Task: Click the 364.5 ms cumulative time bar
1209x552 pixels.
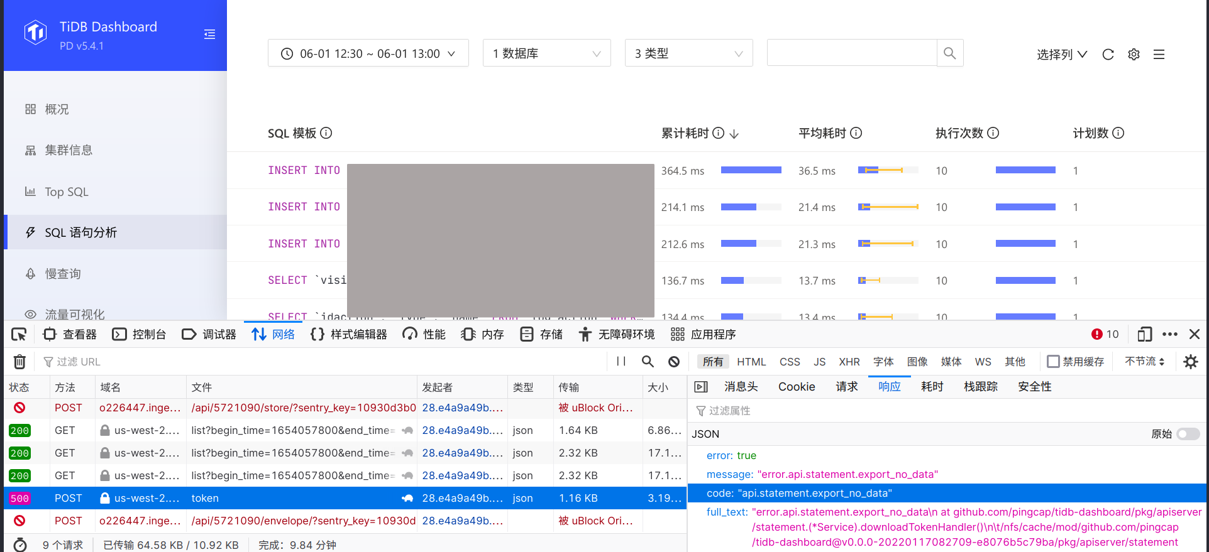Action: tap(751, 170)
